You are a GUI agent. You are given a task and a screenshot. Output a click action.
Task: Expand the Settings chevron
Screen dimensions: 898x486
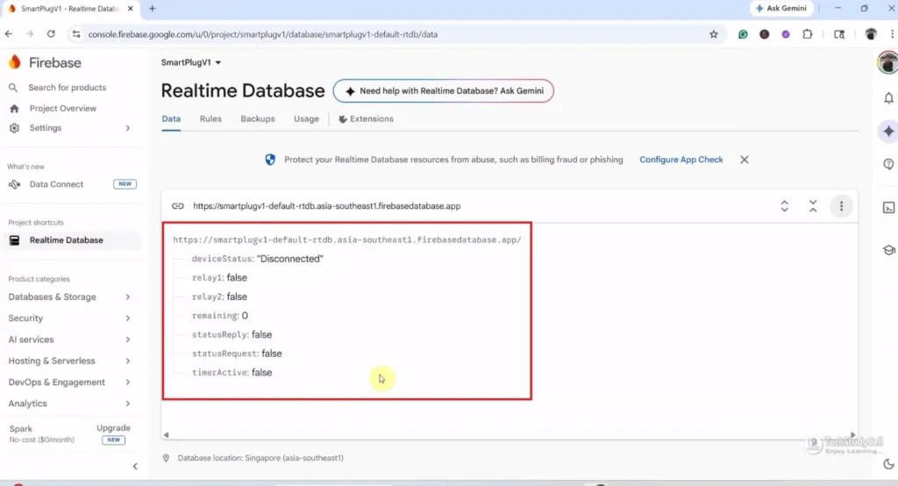(128, 128)
